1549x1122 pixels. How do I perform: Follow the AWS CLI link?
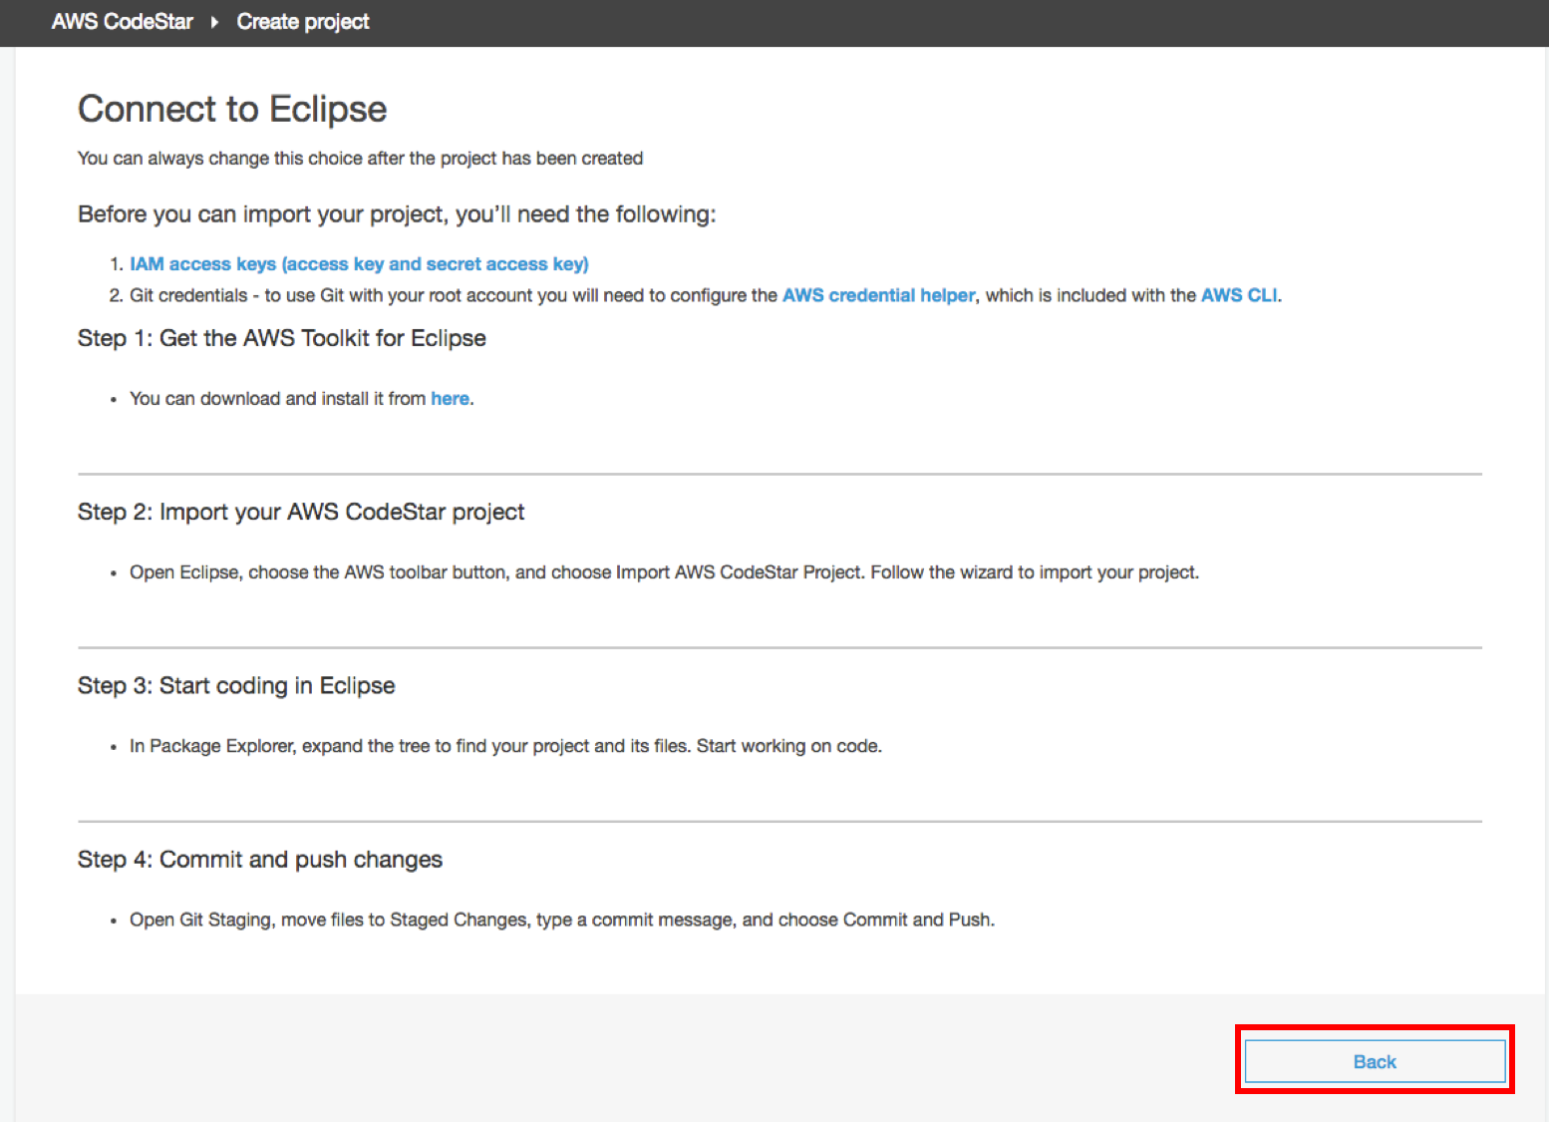pos(1238,295)
